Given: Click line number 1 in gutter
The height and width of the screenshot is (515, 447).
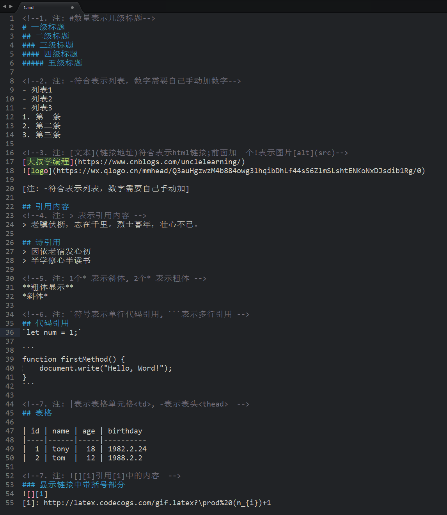Looking at the screenshot, I should tap(12, 18).
